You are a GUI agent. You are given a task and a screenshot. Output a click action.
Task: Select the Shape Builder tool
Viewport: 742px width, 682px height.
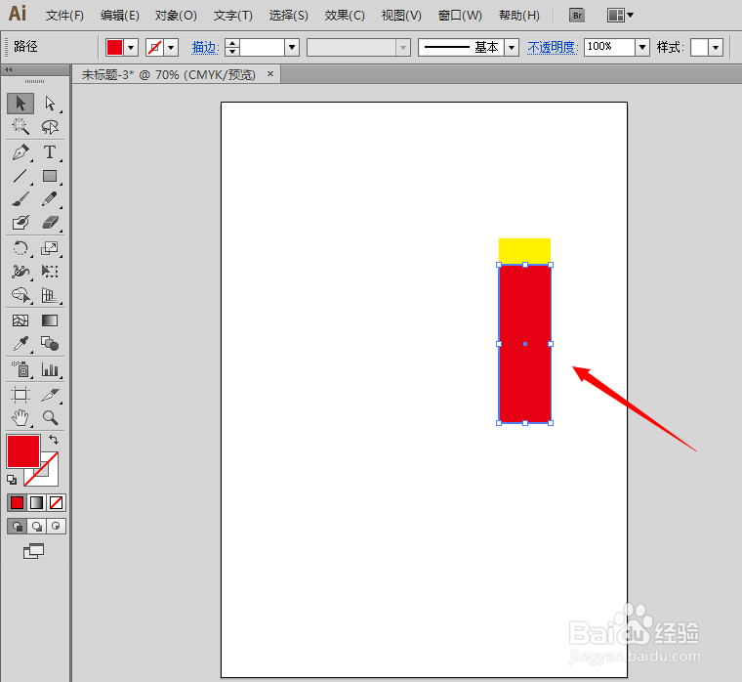pos(21,295)
